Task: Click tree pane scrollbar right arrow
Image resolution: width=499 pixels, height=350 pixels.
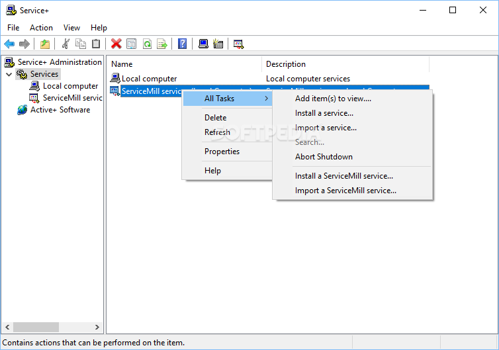Action: 97,327
